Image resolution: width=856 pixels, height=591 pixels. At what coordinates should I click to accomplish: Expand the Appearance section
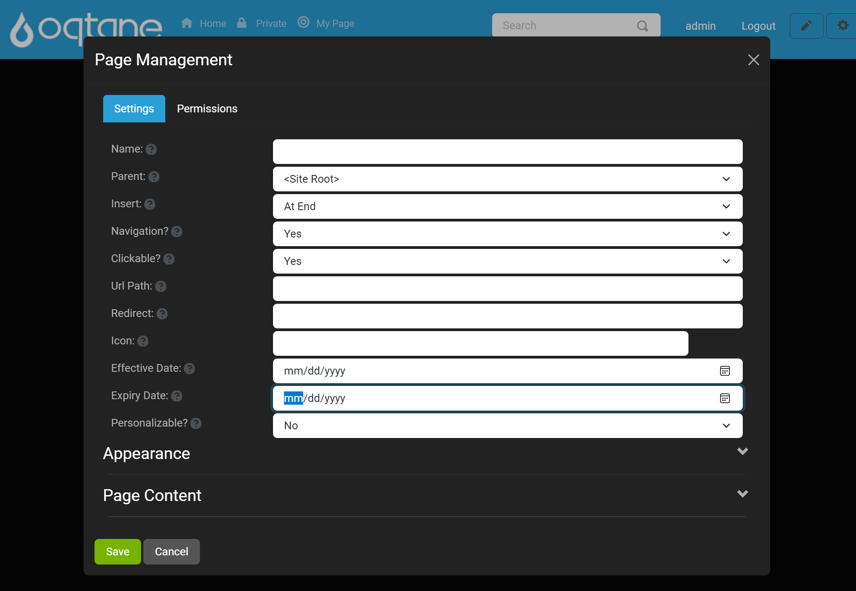point(742,452)
